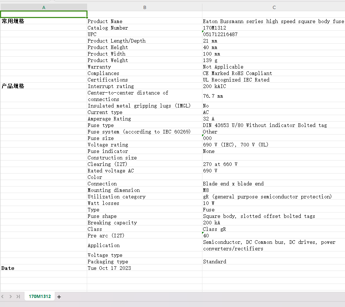
Task: Select 'Class gR' value cell
Action: click(x=273, y=229)
